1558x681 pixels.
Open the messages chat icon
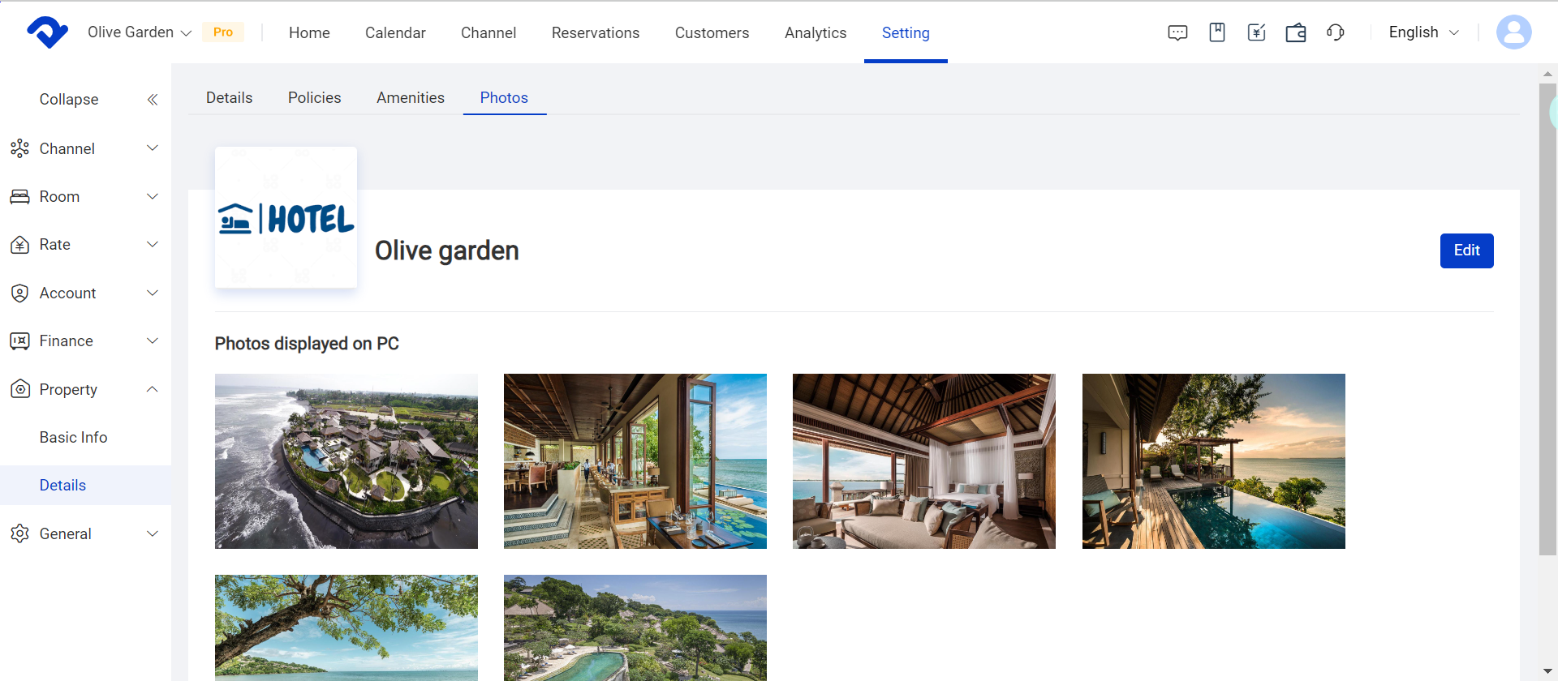1177,32
